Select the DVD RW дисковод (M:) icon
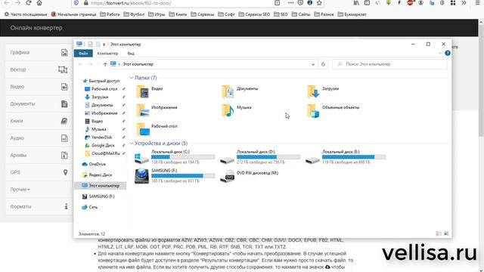Screen dimensions: 484x272 click(x=227, y=176)
